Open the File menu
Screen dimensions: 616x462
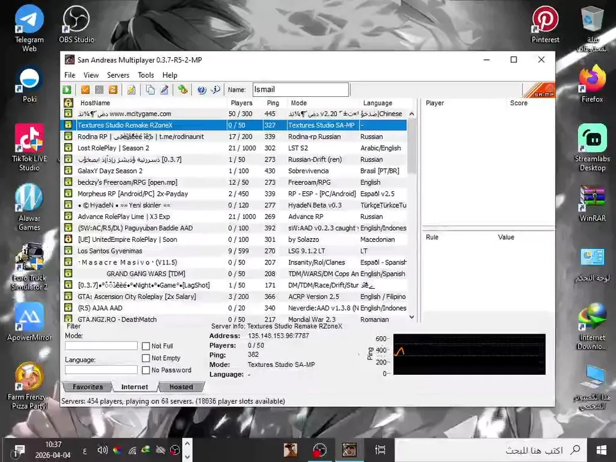(x=69, y=75)
